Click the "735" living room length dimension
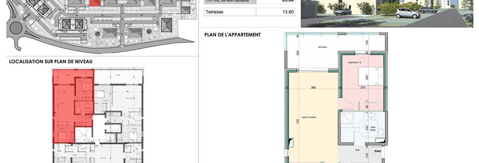The height and width of the screenshot is (163, 479). [298, 122]
